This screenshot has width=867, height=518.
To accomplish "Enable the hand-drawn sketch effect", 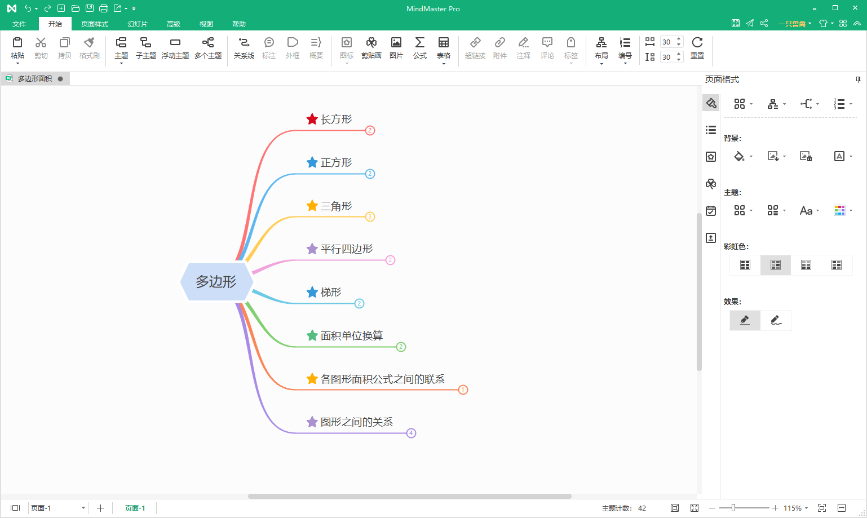I will pyautogui.click(x=776, y=320).
